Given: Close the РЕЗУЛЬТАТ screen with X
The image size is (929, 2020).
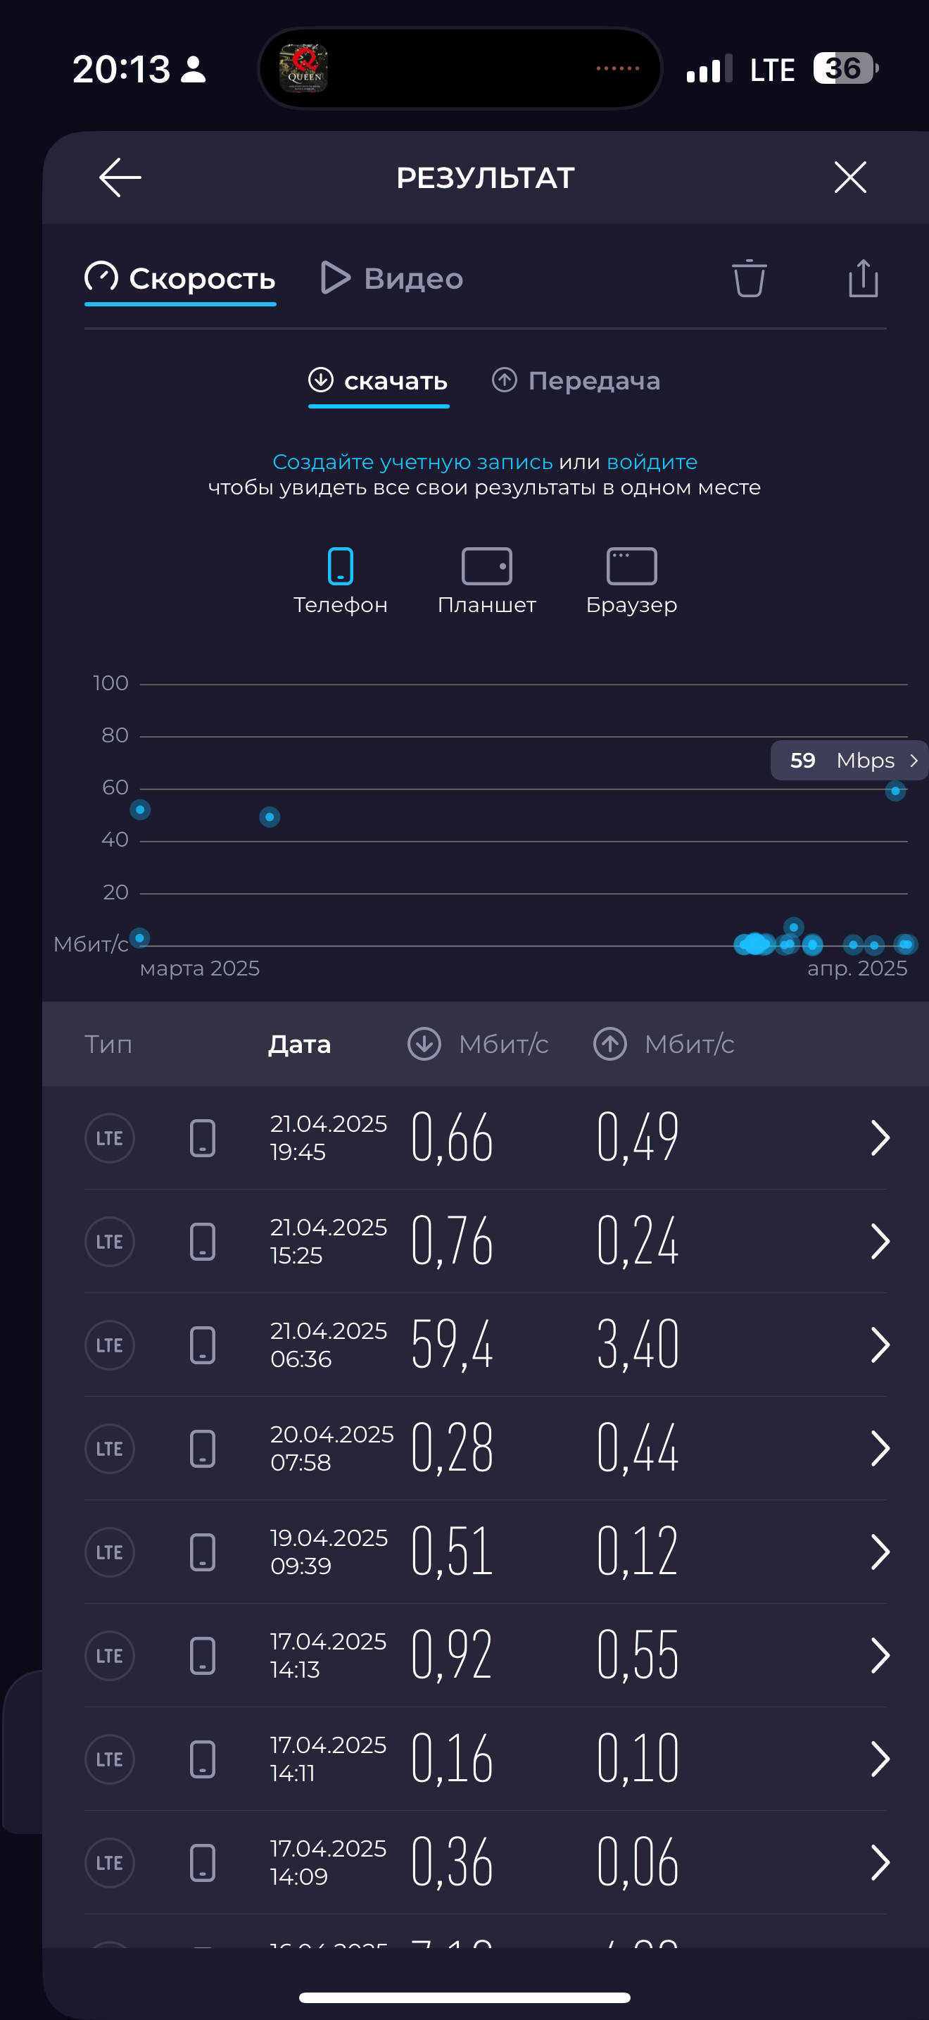Looking at the screenshot, I should (x=850, y=177).
